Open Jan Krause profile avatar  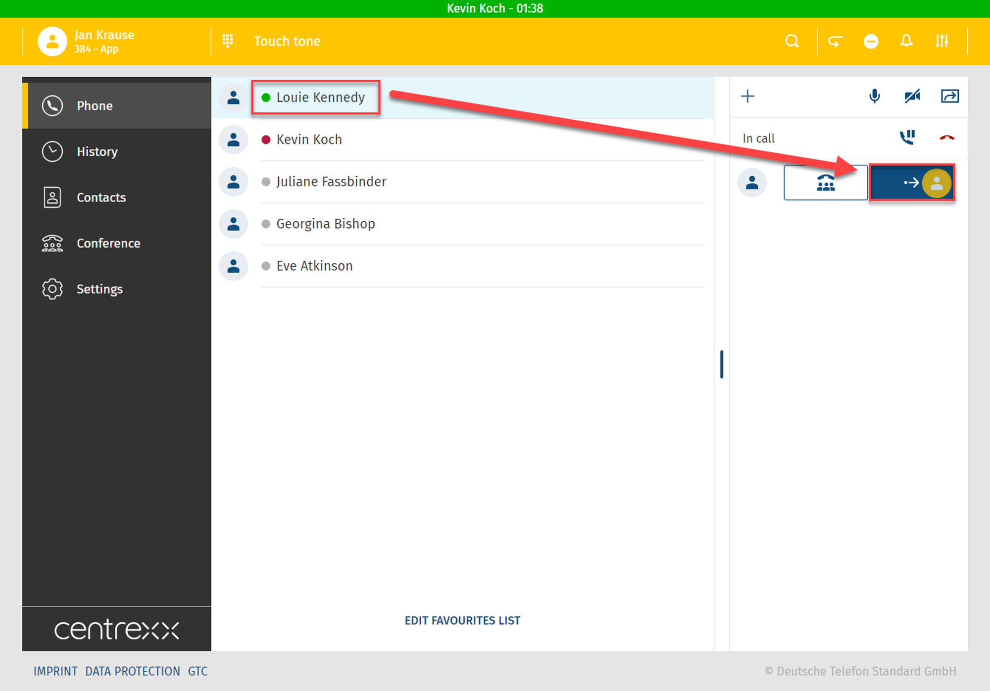click(x=52, y=41)
